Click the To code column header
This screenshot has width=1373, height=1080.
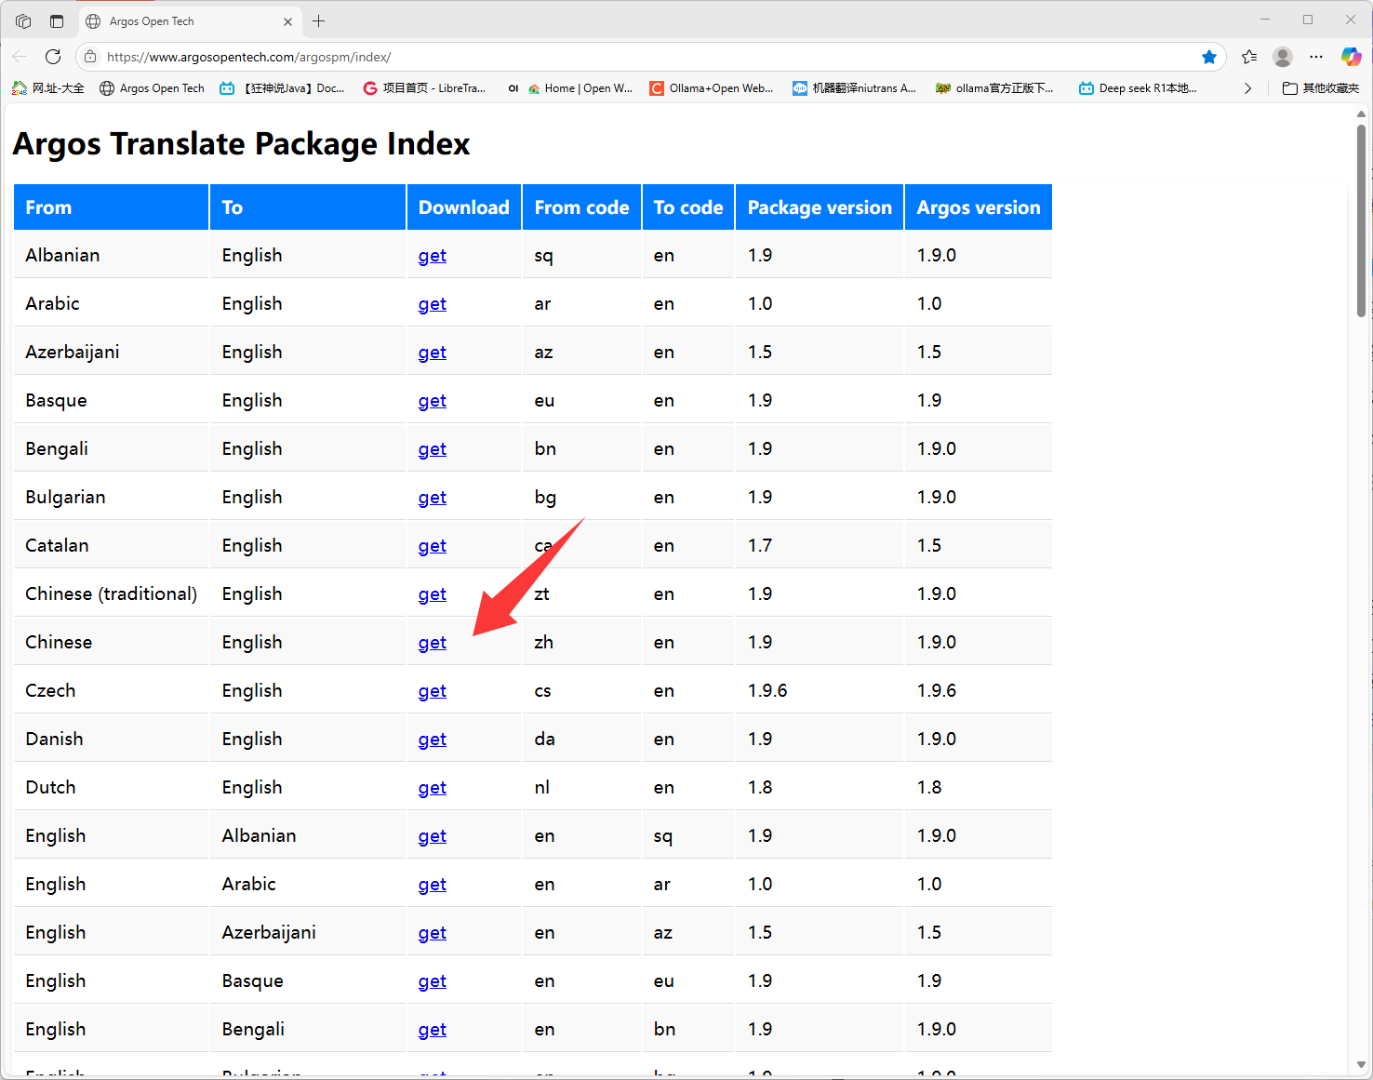click(x=688, y=207)
